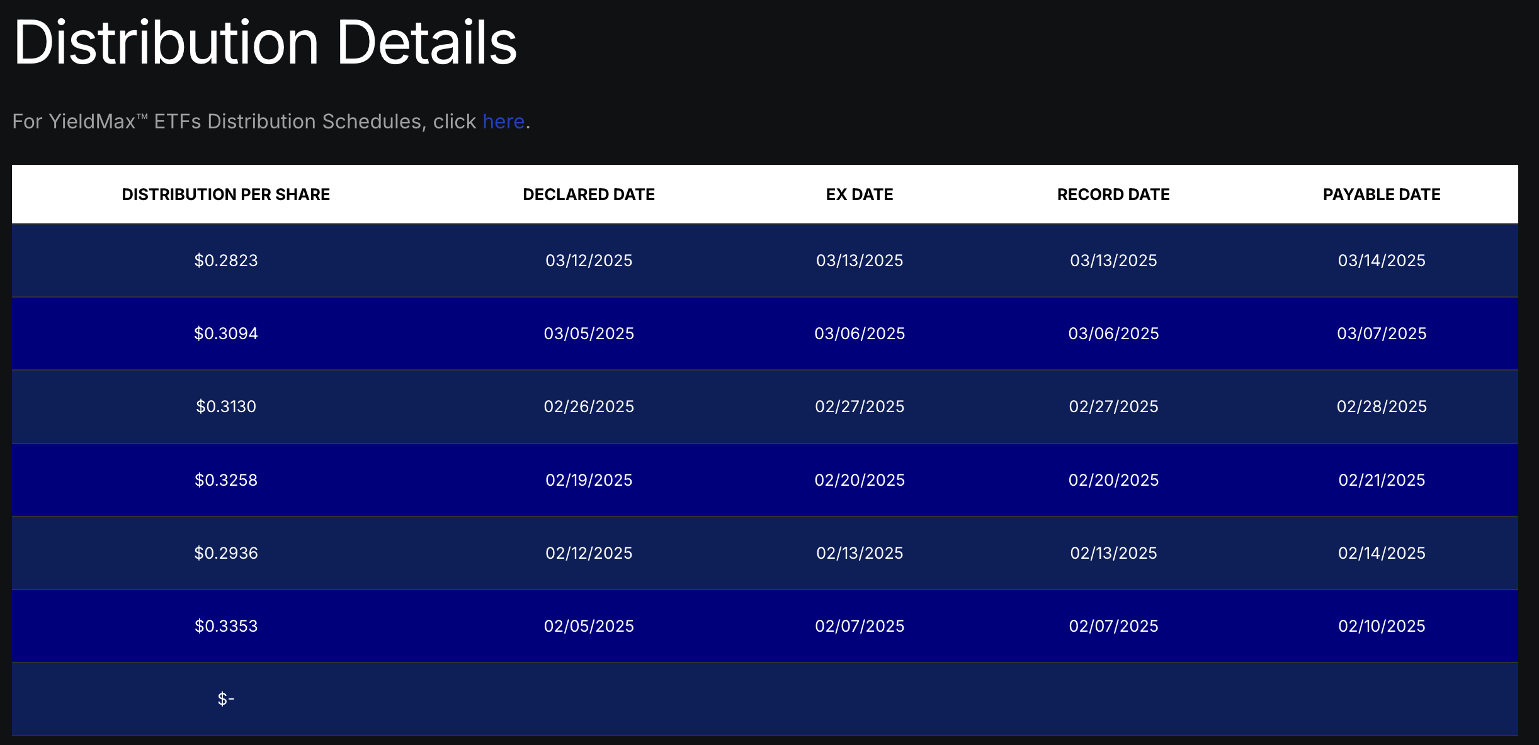Click payable date 02/14/2025

click(x=1382, y=553)
